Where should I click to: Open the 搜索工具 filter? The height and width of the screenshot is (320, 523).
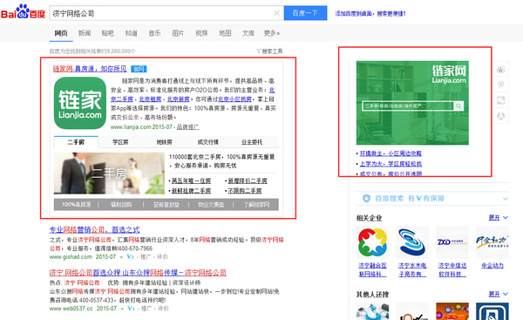(x=269, y=51)
